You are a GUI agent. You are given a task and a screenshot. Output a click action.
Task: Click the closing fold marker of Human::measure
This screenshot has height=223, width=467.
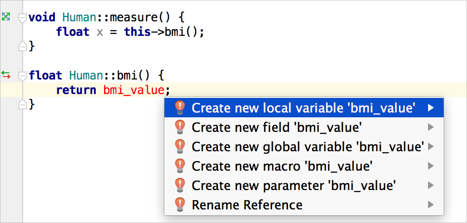(x=22, y=46)
